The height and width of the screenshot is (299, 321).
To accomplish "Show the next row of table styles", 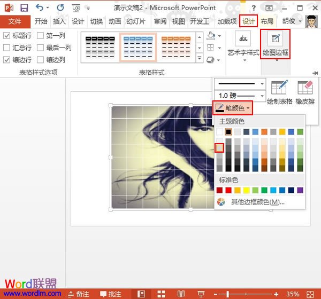I will click(x=200, y=48).
